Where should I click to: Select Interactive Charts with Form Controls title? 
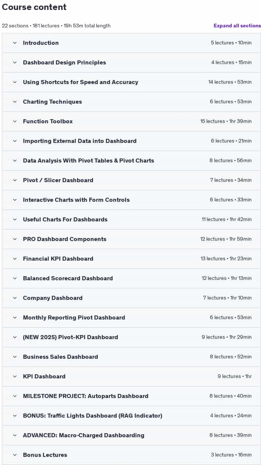point(76,200)
